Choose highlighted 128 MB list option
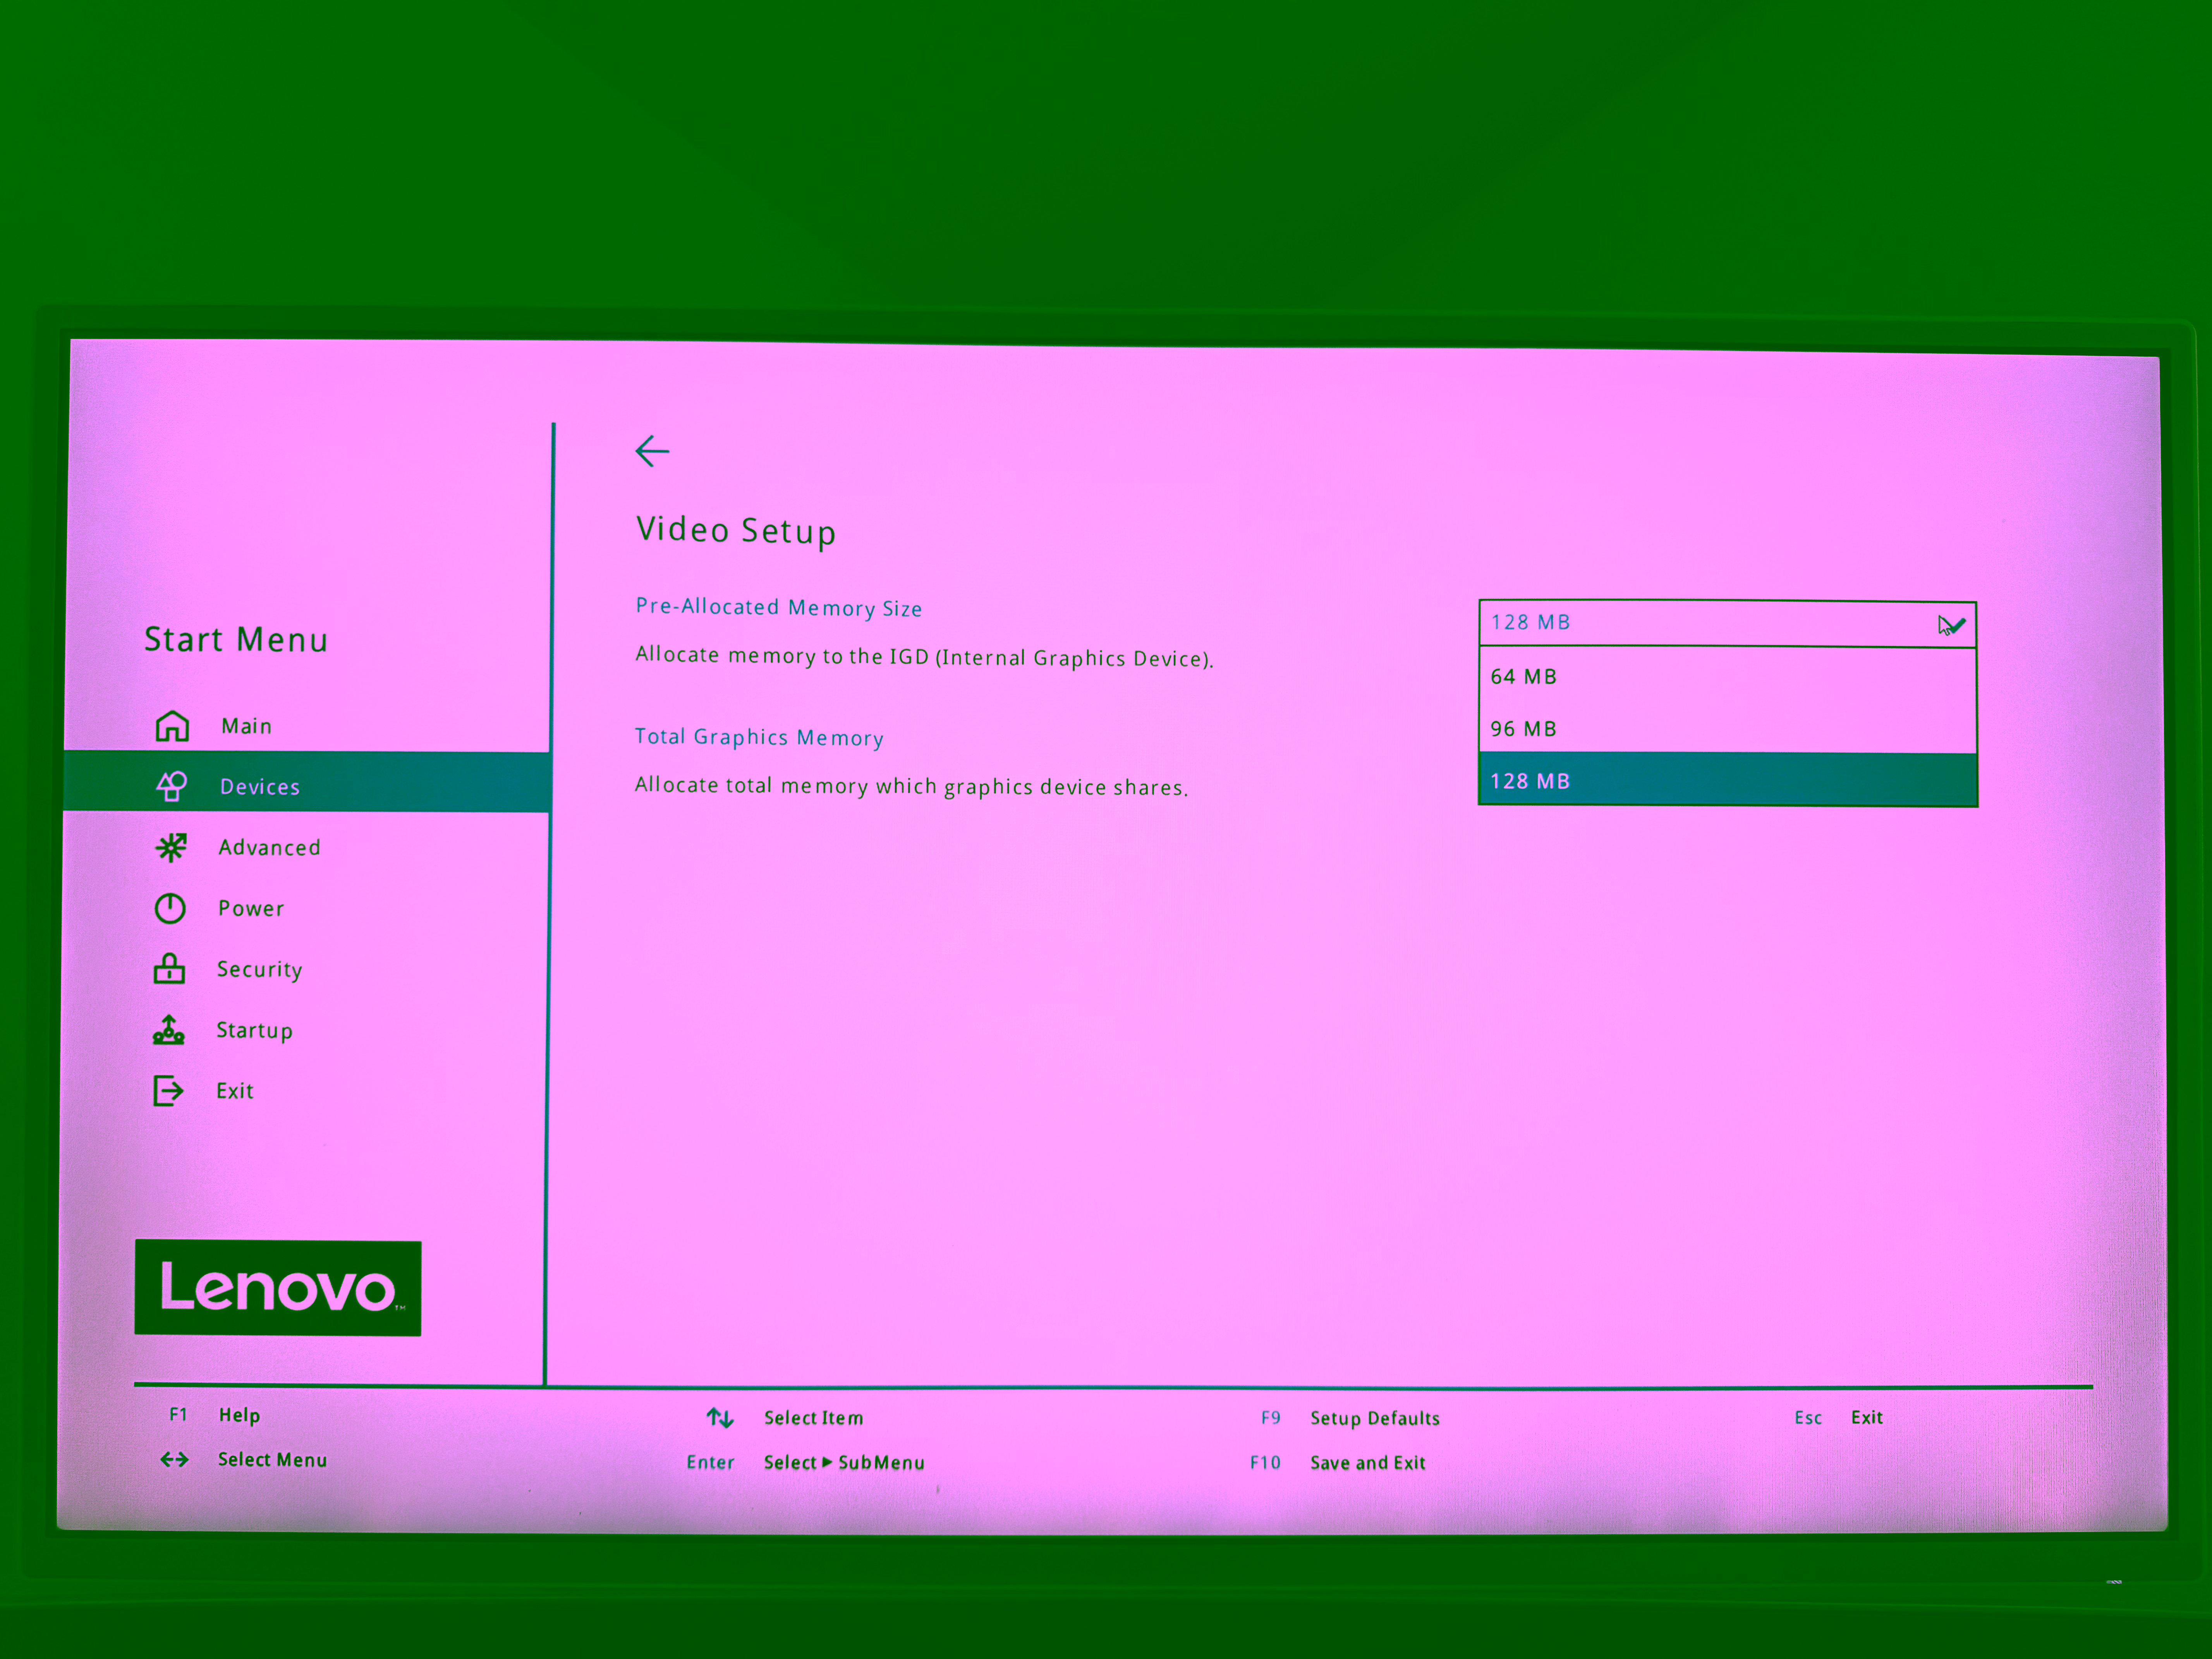 (x=1727, y=780)
